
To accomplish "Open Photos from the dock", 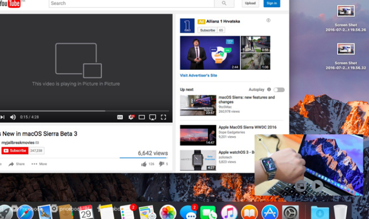I will [168, 212].
